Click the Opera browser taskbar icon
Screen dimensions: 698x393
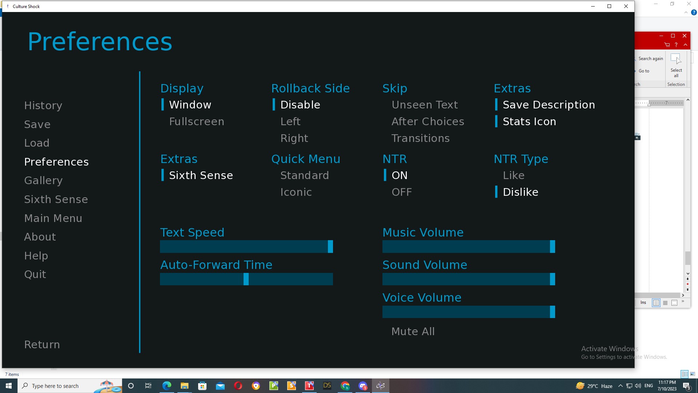coord(238,386)
